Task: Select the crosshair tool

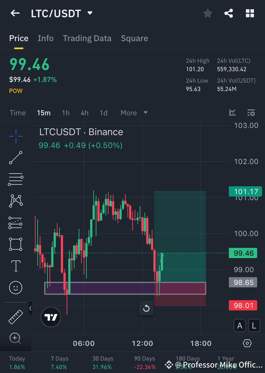Action: point(15,136)
